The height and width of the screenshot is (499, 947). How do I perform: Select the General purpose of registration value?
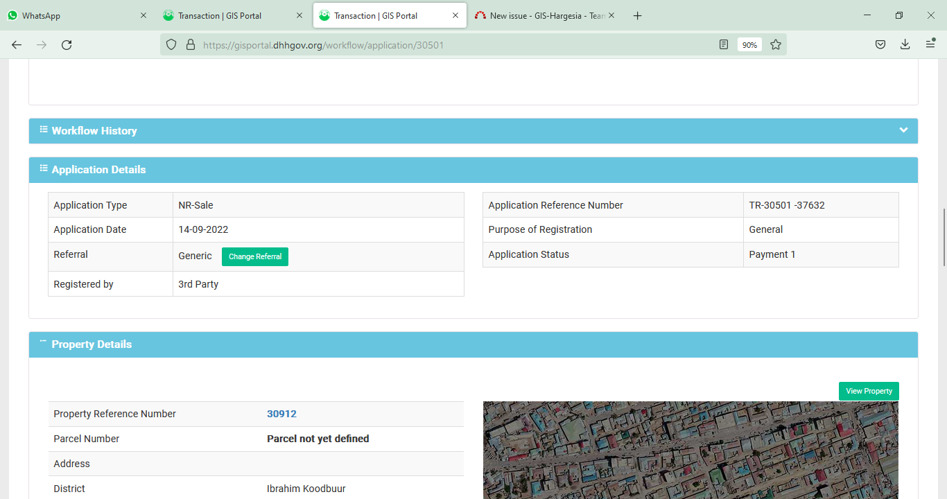pyautogui.click(x=766, y=229)
